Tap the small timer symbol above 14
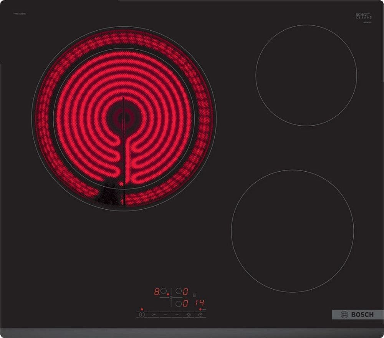 point(194,296)
